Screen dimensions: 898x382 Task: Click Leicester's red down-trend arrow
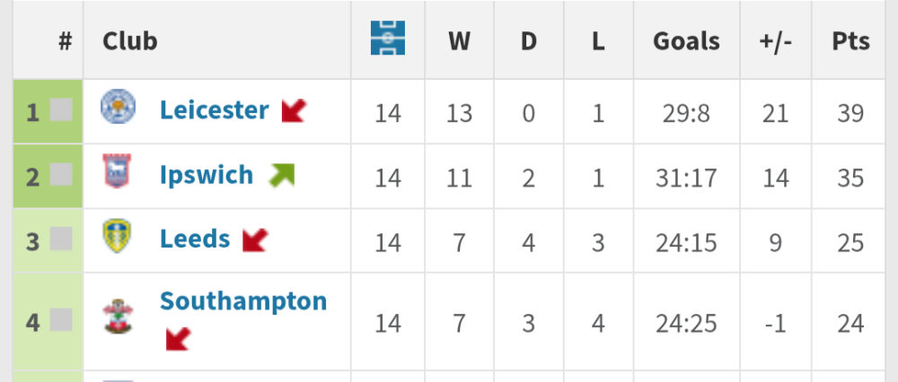click(x=294, y=110)
